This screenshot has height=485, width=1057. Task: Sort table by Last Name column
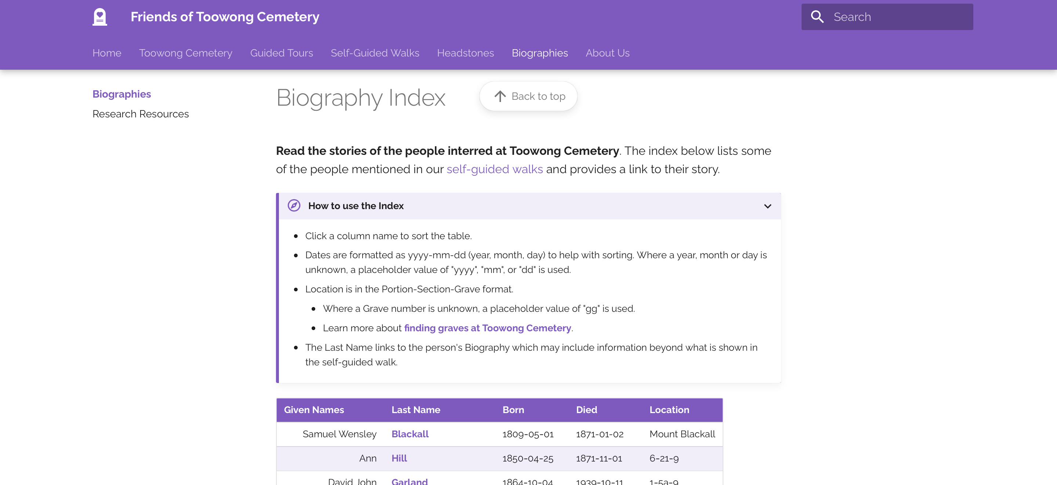(x=416, y=410)
